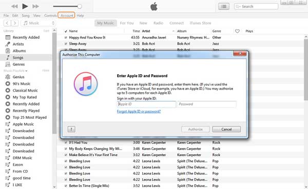This screenshot has height=189, width=308.
Task: Click the Cancel button in dialog
Action: tap(226, 129)
